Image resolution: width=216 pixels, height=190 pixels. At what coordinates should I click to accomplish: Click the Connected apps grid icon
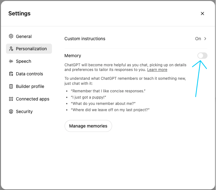[x=11, y=99]
